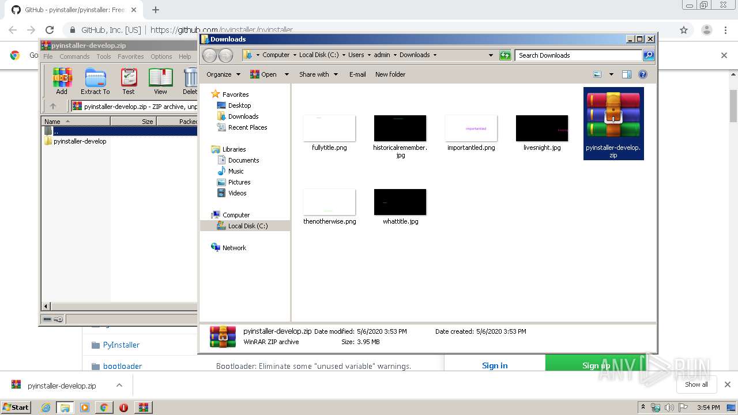The height and width of the screenshot is (415, 738).
Task: Go up one level in WinRAR
Action: pyautogui.click(x=53, y=106)
